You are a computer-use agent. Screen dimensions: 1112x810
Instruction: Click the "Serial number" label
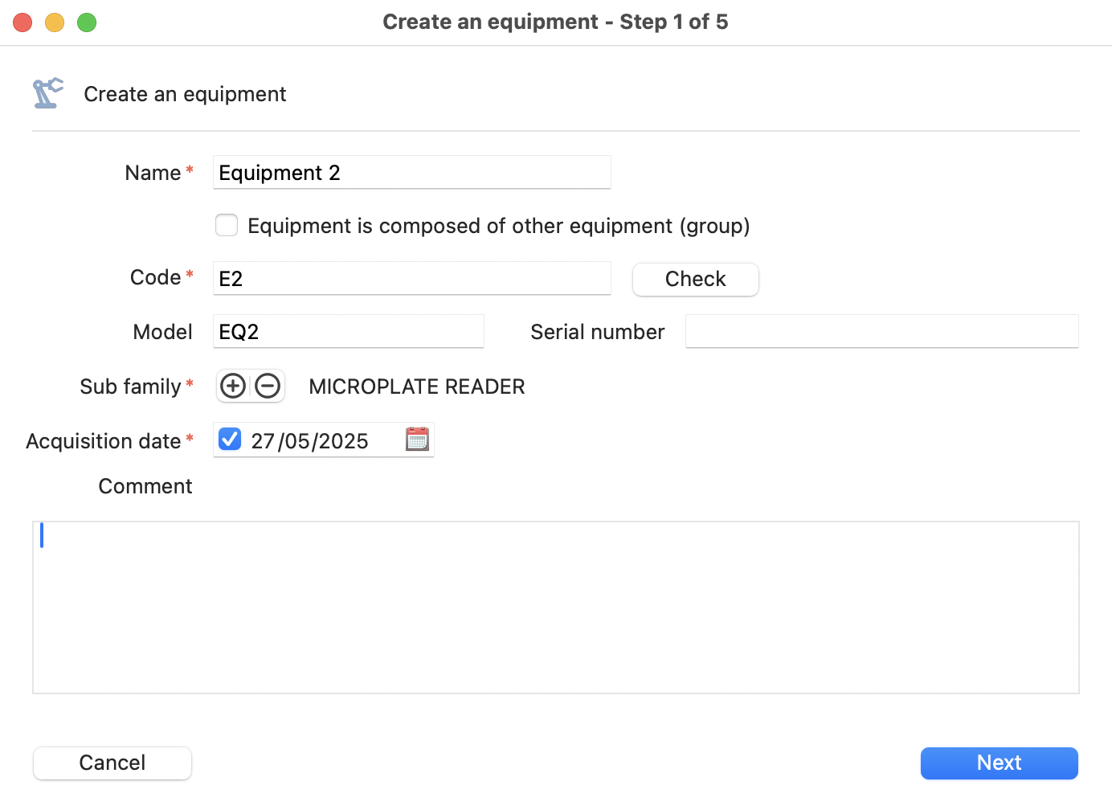(598, 332)
